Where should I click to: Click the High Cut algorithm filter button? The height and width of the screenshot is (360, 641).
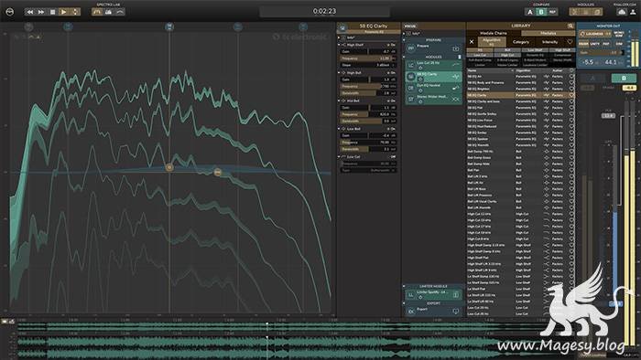(507, 55)
